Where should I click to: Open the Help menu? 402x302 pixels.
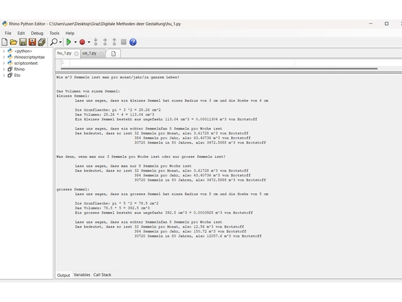coord(70,33)
